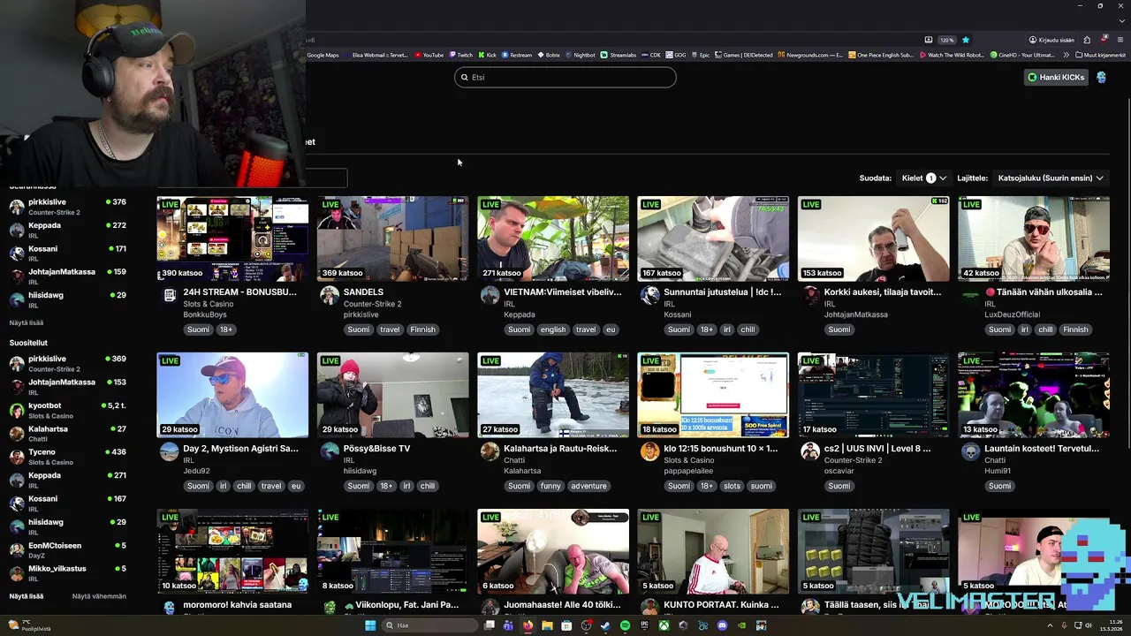Select Mikko_vilkastus in recommended list
Image resolution: width=1131 pixels, height=636 pixels.
[x=68, y=573]
